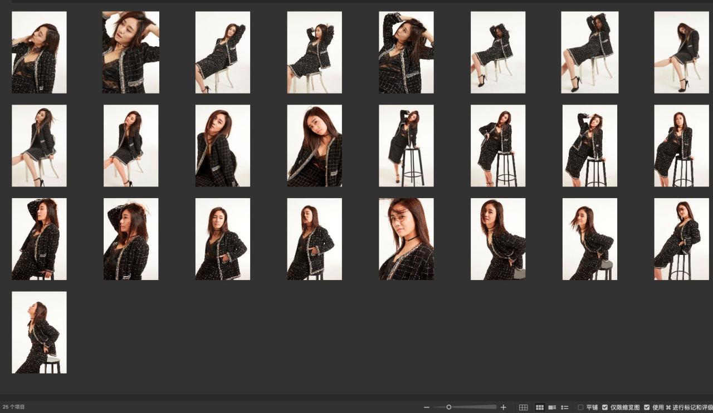Image resolution: width=713 pixels, height=413 pixels.
Task: Enable the 平铺 checkbox
Action: [580, 407]
